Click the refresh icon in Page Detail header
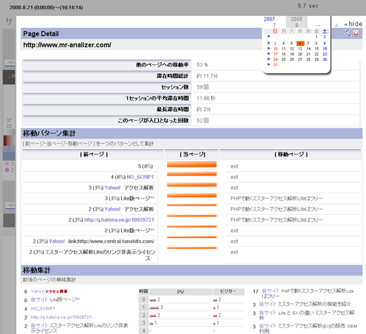Viewport: 366px width, 334px height. point(348,33)
